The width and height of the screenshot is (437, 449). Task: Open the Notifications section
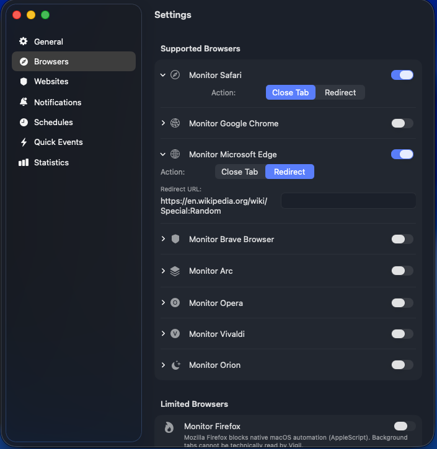[x=74, y=102]
